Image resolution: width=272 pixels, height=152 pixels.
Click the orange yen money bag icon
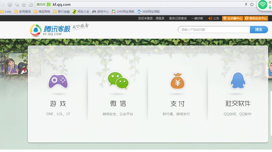pyautogui.click(x=178, y=81)
